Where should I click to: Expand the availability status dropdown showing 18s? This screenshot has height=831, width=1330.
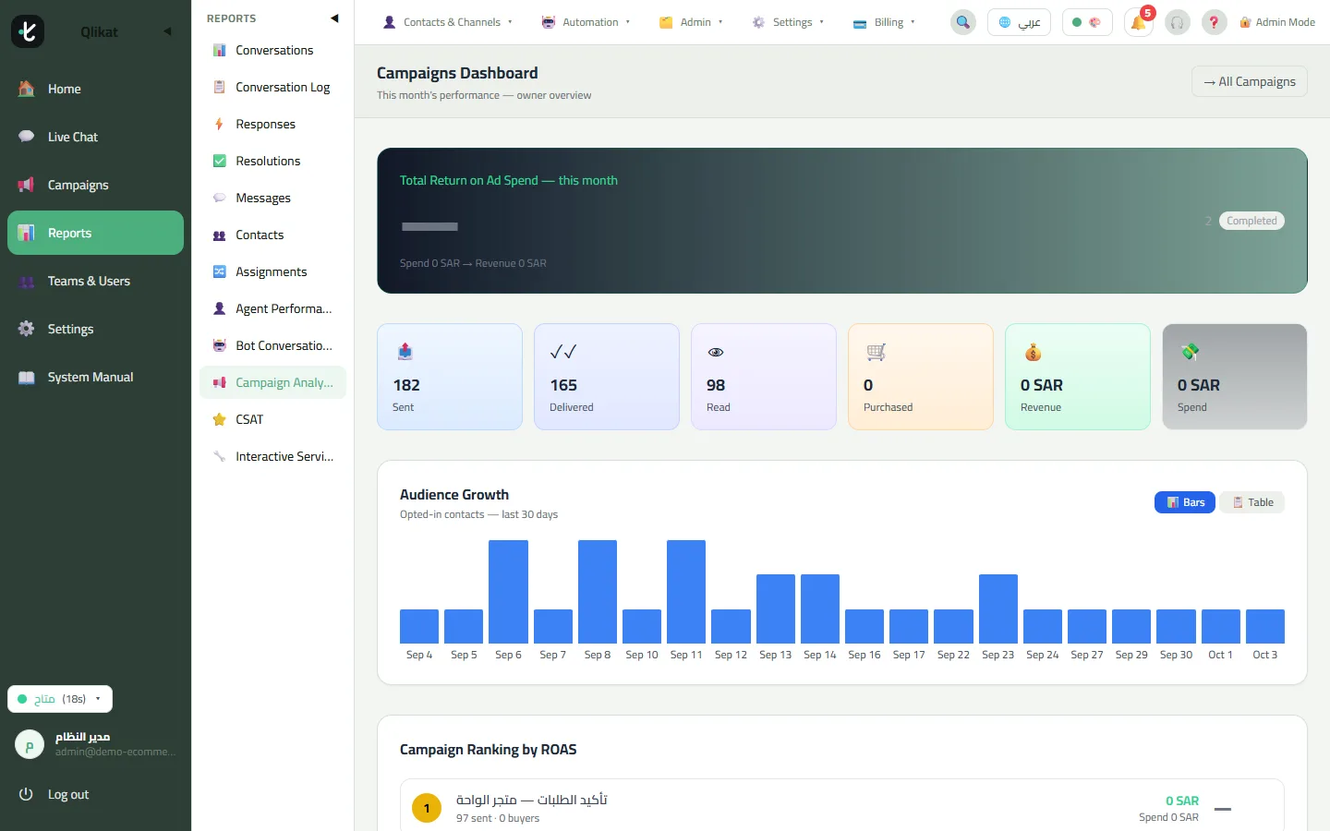(x=60, y=699)
